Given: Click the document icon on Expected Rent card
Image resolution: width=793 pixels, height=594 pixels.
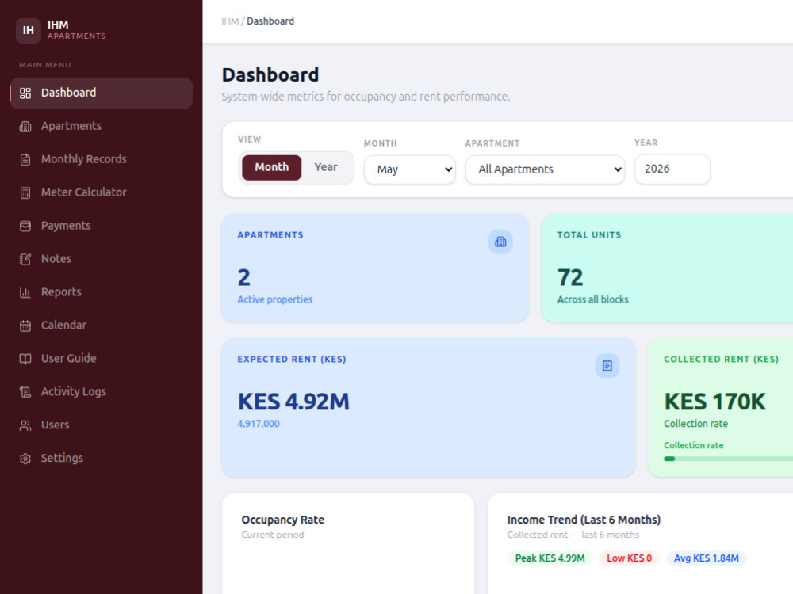Looking at the screenshot, I should (x=607, y=366).
